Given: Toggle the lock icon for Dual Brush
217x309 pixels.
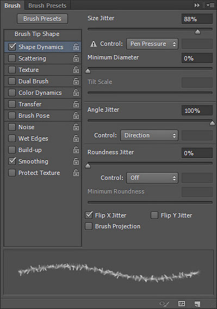Looking at the screenshot, I should [76, 81].
